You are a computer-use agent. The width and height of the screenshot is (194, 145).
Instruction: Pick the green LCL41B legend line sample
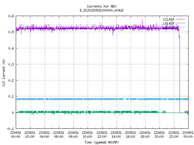pyautogui.click(x=180, y=23)
